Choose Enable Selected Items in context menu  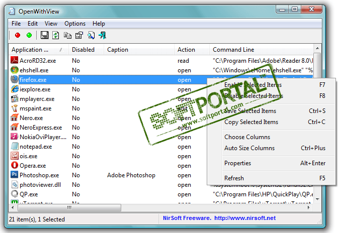(271, 85)
